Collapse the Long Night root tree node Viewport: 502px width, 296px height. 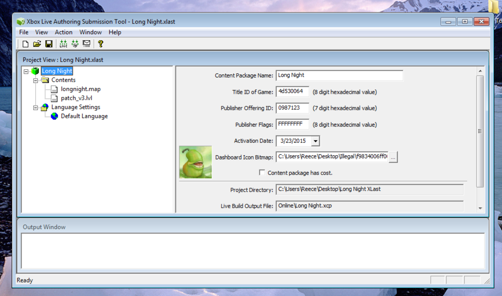pos(26,71)
